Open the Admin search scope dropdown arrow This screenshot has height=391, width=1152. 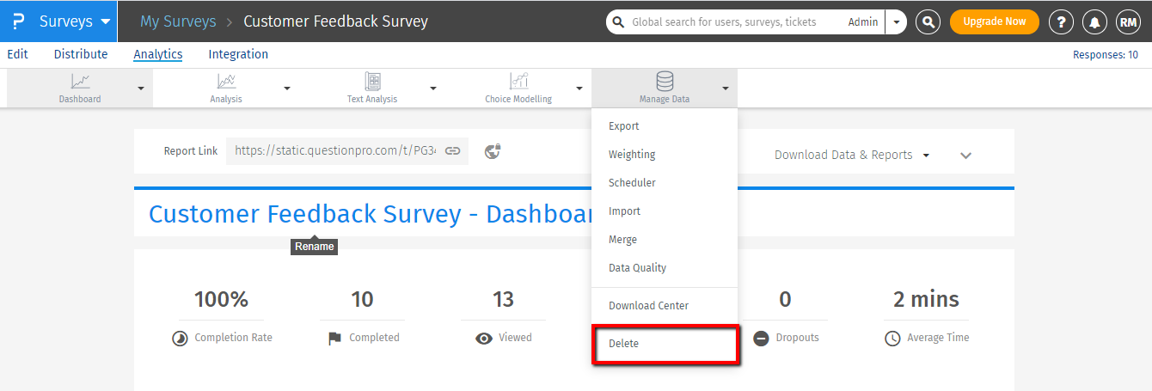[897, 22]
